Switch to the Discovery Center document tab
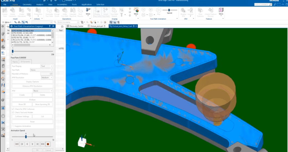 tap(75, 26)
